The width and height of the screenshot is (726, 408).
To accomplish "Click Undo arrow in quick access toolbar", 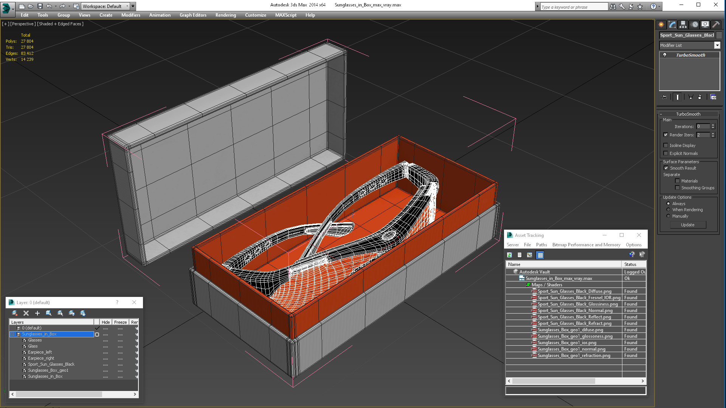I will coord(49,6).
